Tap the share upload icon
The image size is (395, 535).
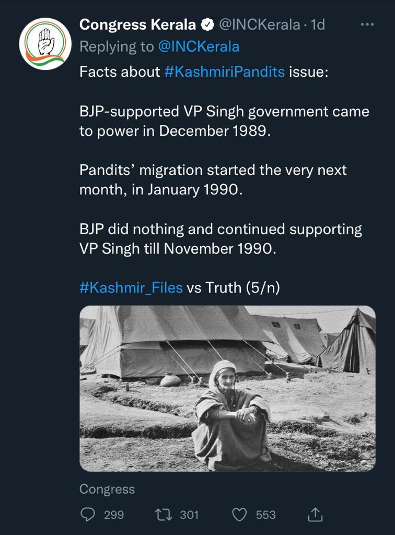click(315, 515)
